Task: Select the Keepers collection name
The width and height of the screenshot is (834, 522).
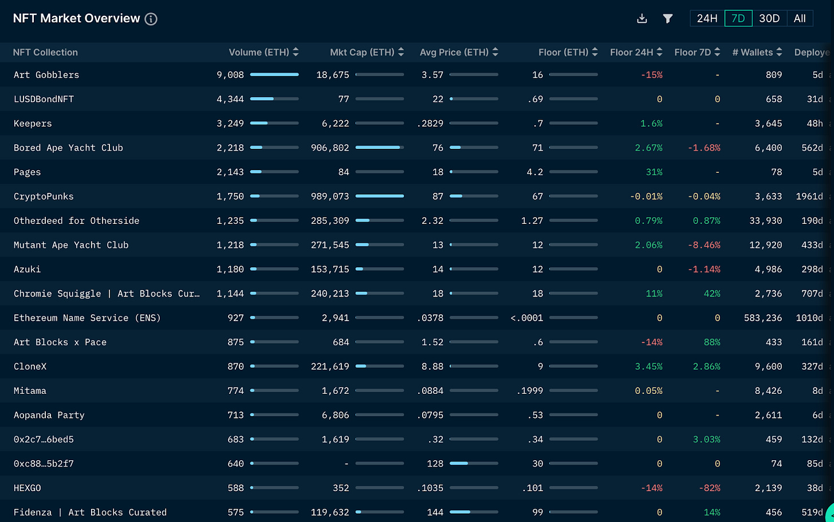Action: [33, 124]
